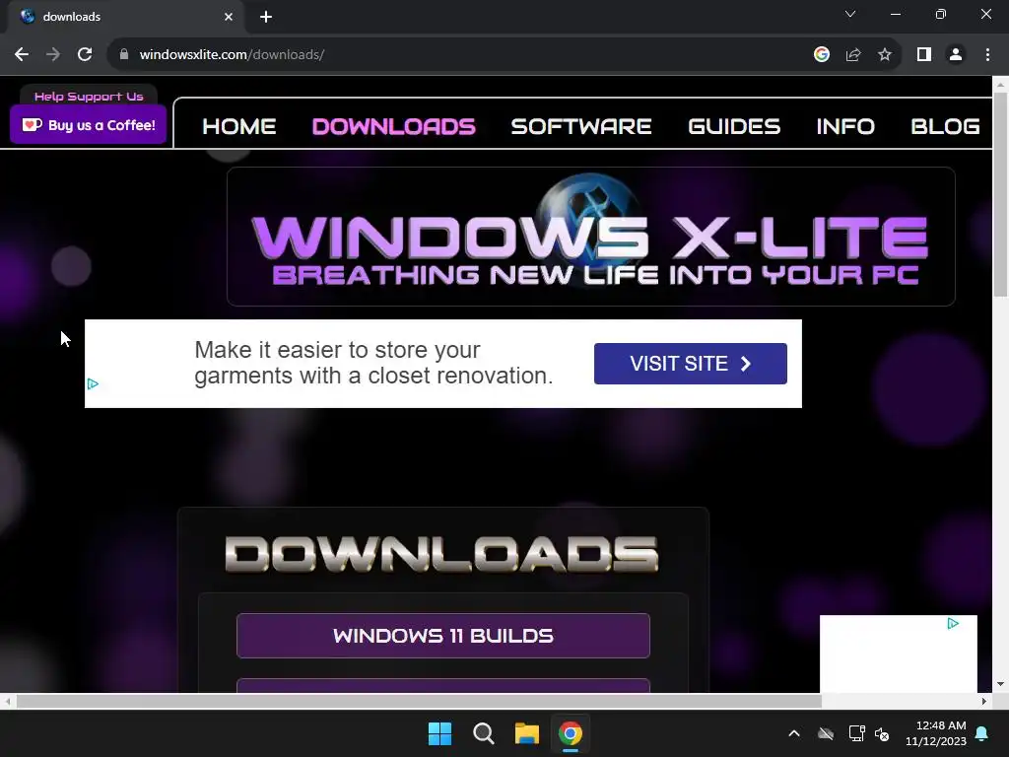
Task: Click the muted volume tray icon
Action: [x=882, y=733]
